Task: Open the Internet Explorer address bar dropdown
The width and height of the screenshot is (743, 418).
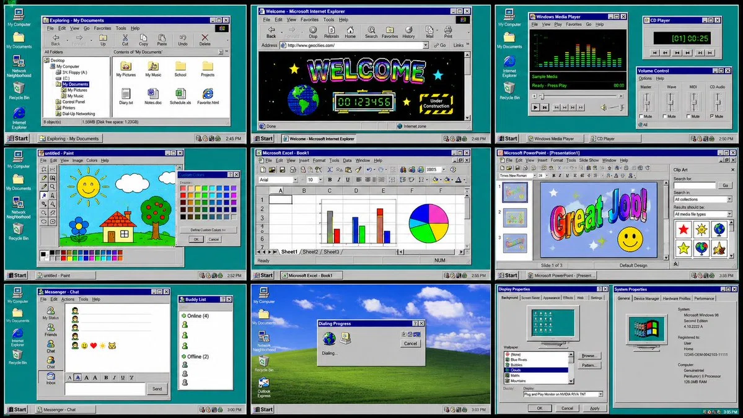Action: [x=425, y=45]
